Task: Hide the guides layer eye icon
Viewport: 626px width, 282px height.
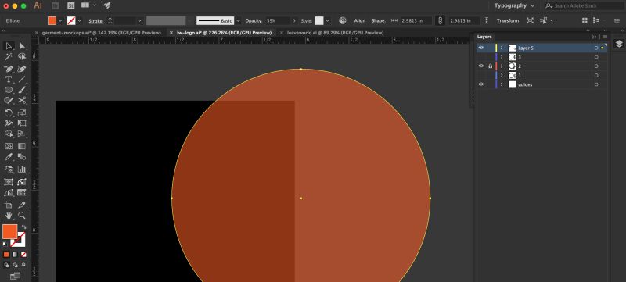Action: 481,84
